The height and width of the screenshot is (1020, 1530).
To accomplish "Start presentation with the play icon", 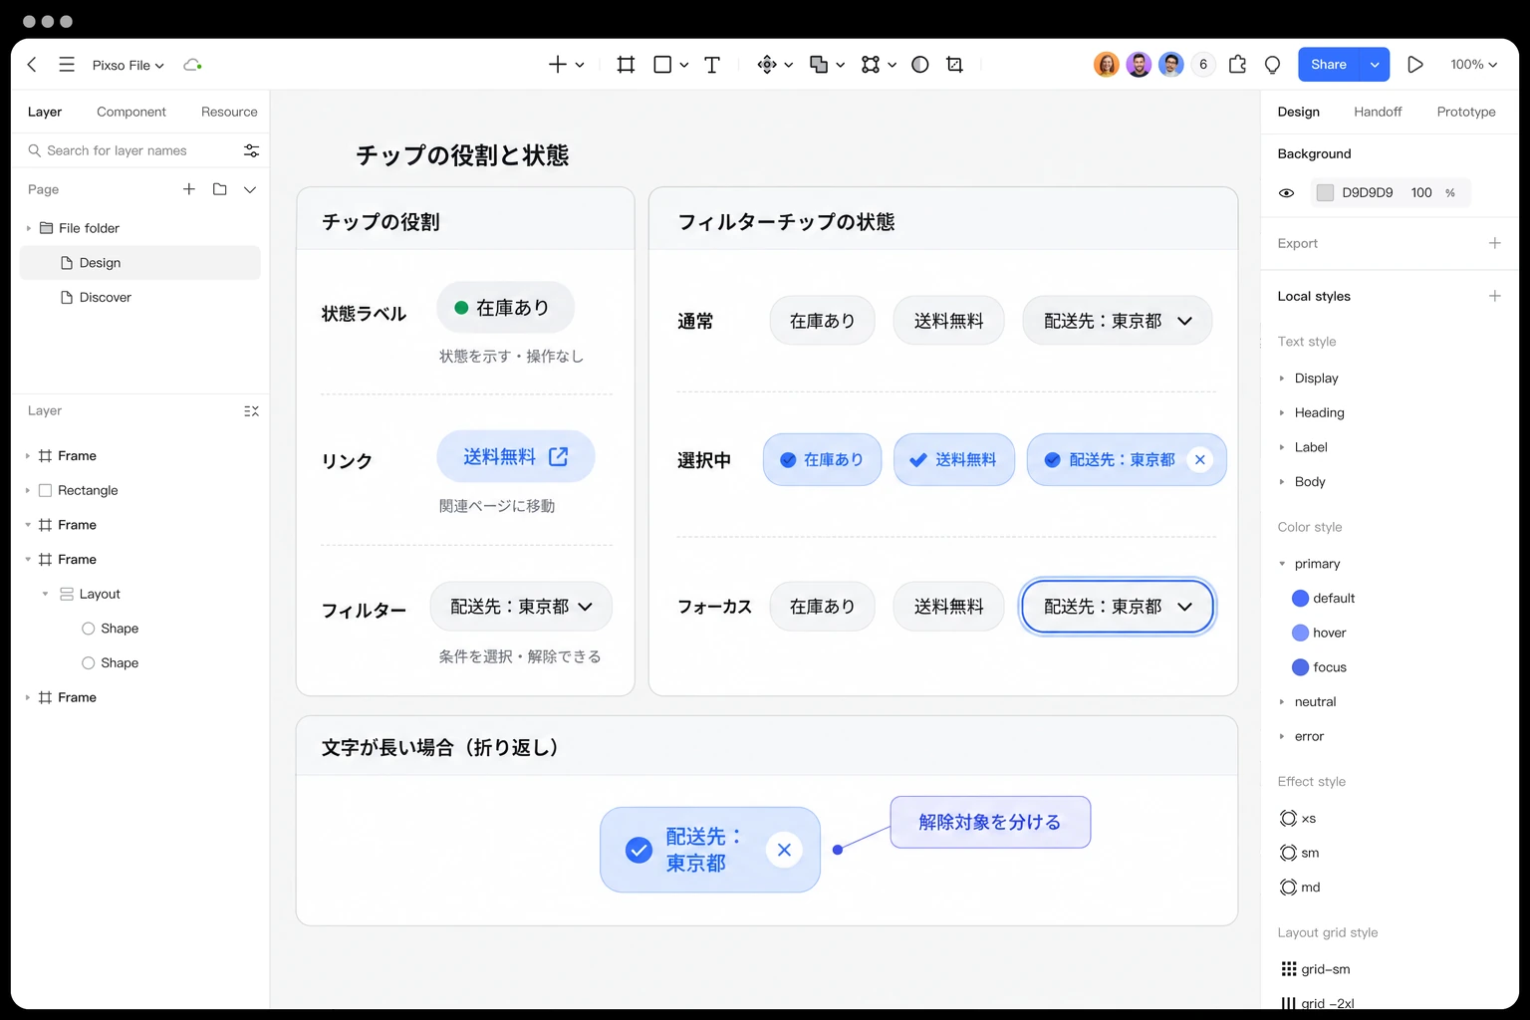I will point(1414,65).
